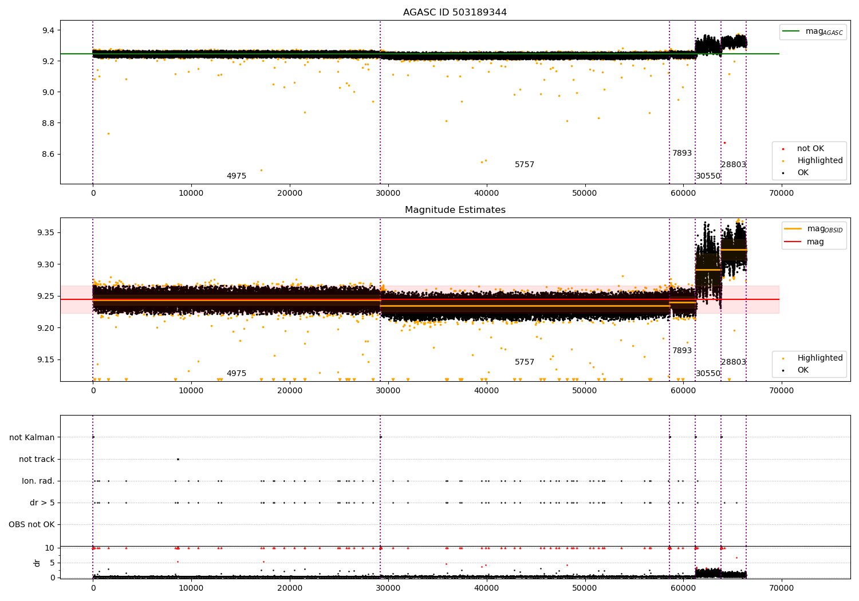Click OBSID label 7893 in the AGASC plot
The width and height of the screenshot is (859, 601).
click(682, 153)
